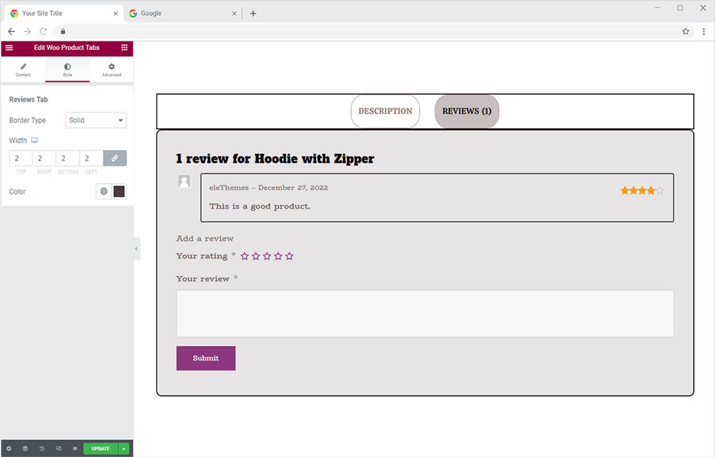Collapse the editor side panel
715x457 pixels.
[137, 248]
